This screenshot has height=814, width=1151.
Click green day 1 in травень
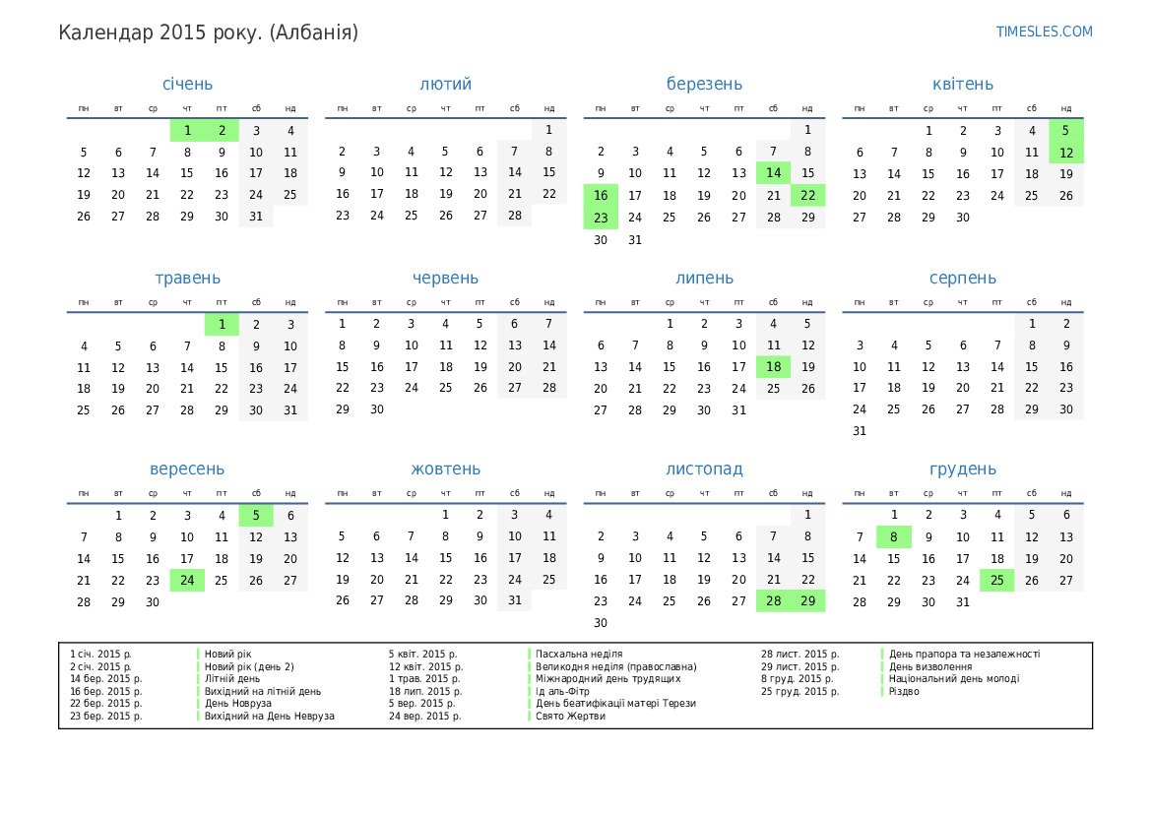(x=222, y=324)
